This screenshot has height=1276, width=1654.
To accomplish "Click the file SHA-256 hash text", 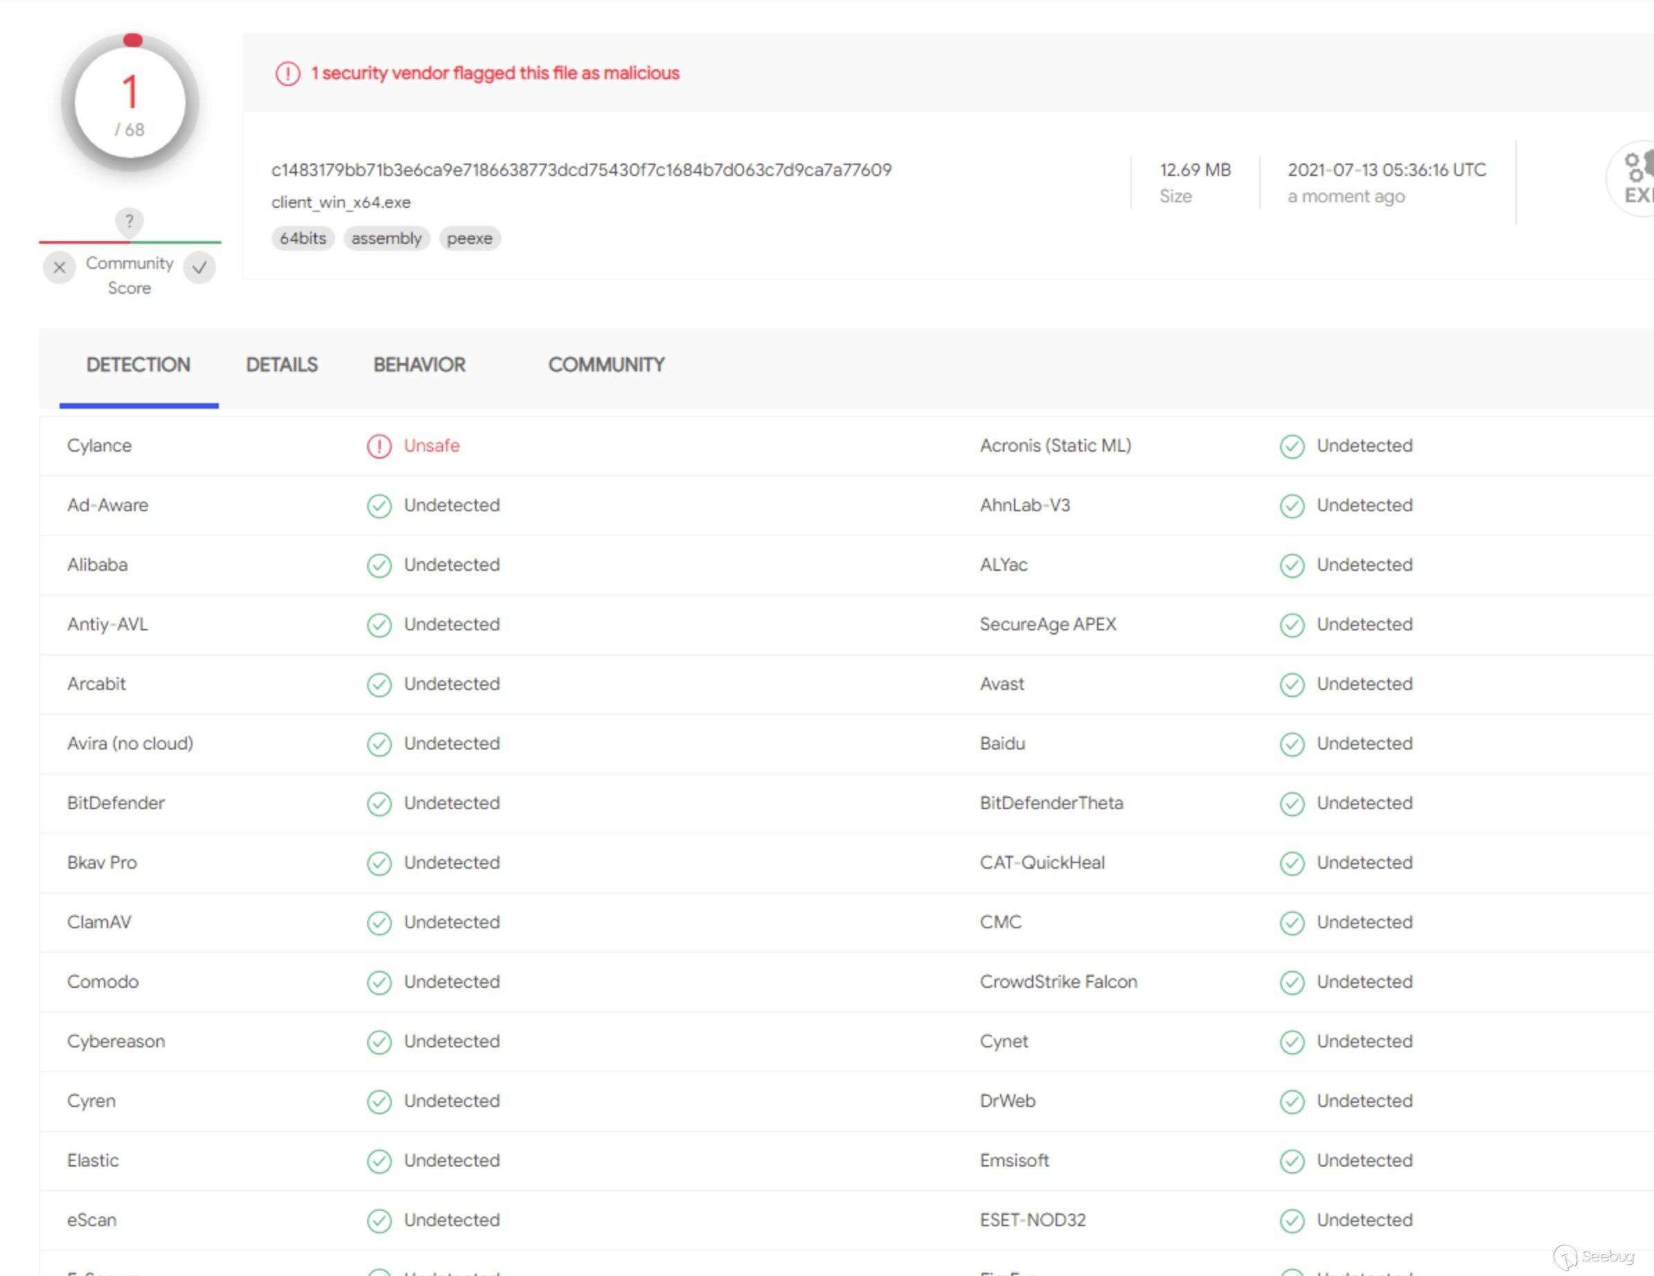I will point(581,170).
